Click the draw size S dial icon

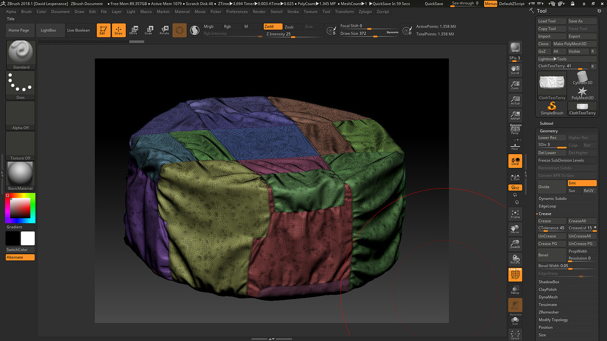point(331,31)
